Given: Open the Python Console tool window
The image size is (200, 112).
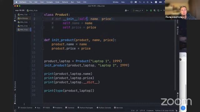Looking at the screenshot, I should tap(104, 108).
